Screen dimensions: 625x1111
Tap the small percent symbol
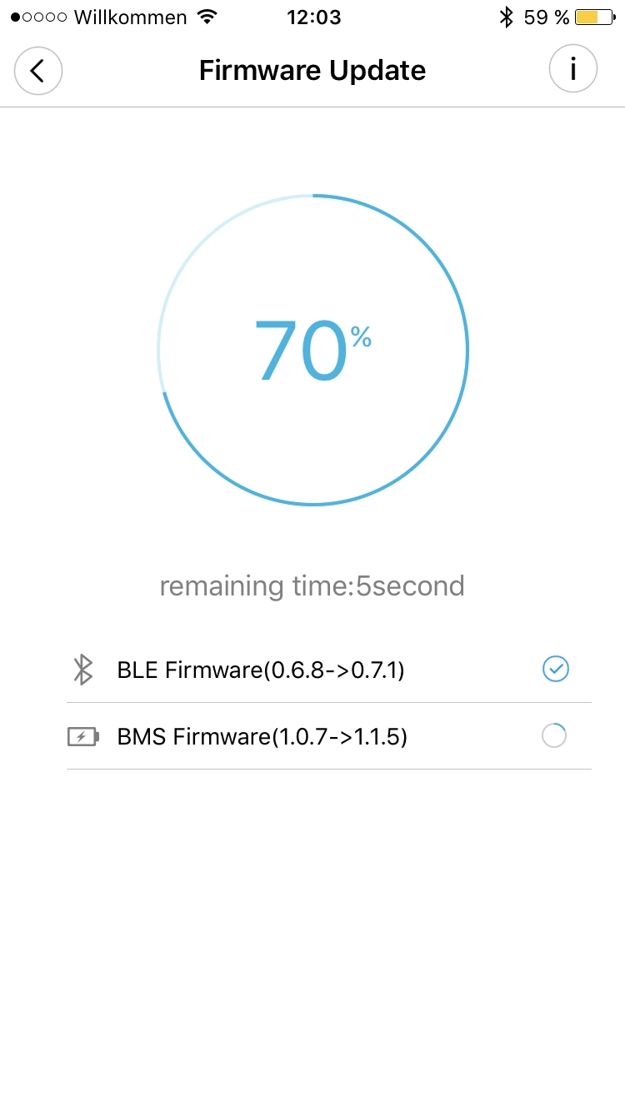tap(361, 336)
